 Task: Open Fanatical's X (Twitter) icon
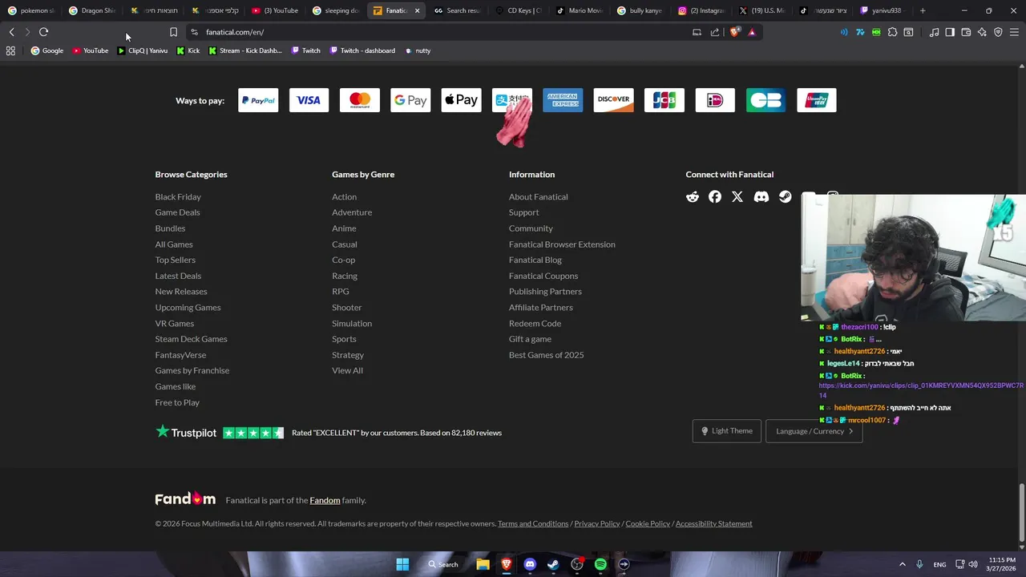point(737,197)
